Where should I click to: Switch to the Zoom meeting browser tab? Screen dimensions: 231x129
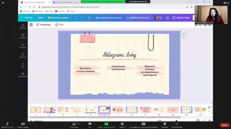(x=66, y=2)
